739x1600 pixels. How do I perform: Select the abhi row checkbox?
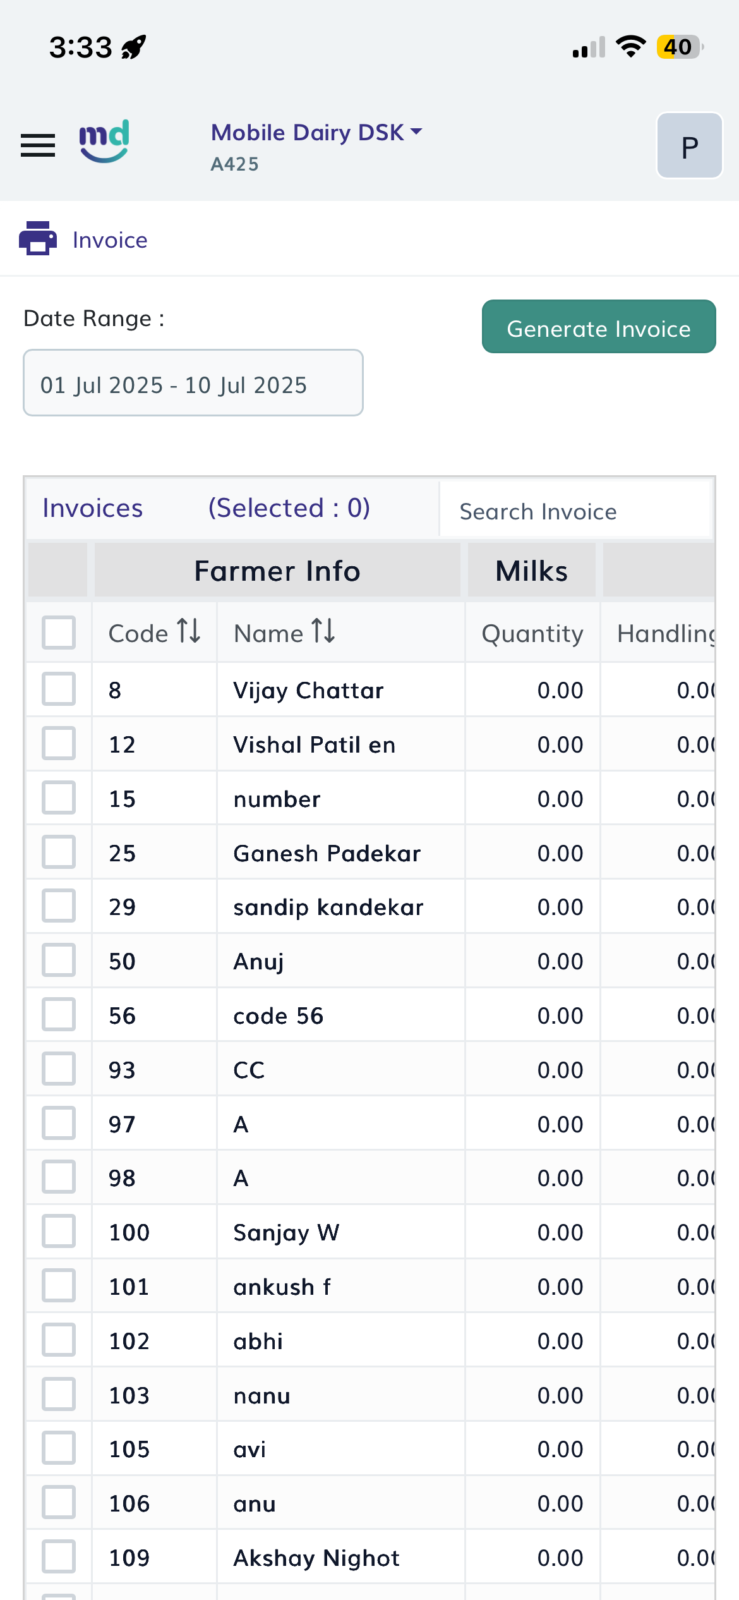point(59,1340)
